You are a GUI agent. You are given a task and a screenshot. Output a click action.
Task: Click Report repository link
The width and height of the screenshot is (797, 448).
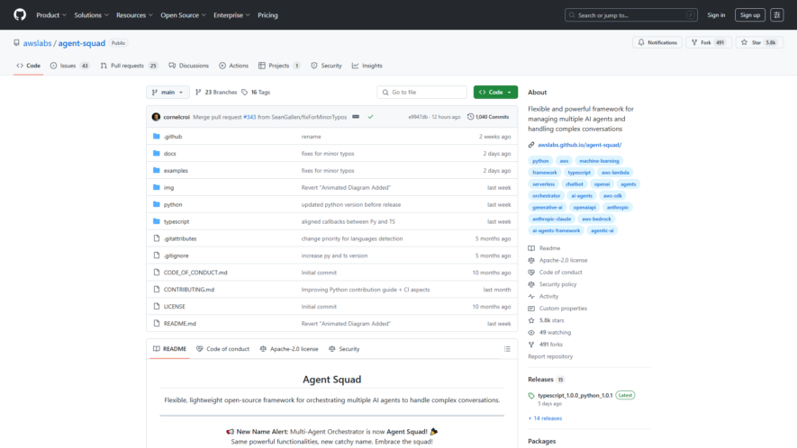550,356
